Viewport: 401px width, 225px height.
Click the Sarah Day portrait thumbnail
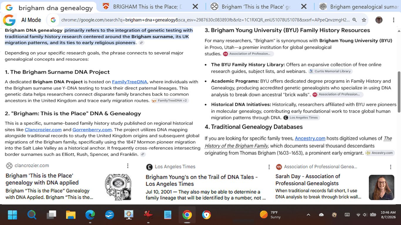pos(381,187)
